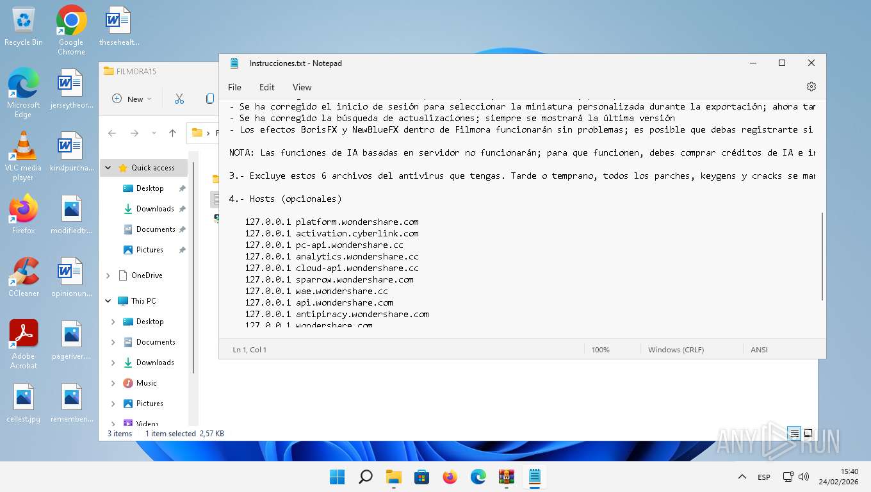Expand Music under This PC
The height and width of the screenshot is (492, 871).
pyautogui.click(x=113, y=383)
